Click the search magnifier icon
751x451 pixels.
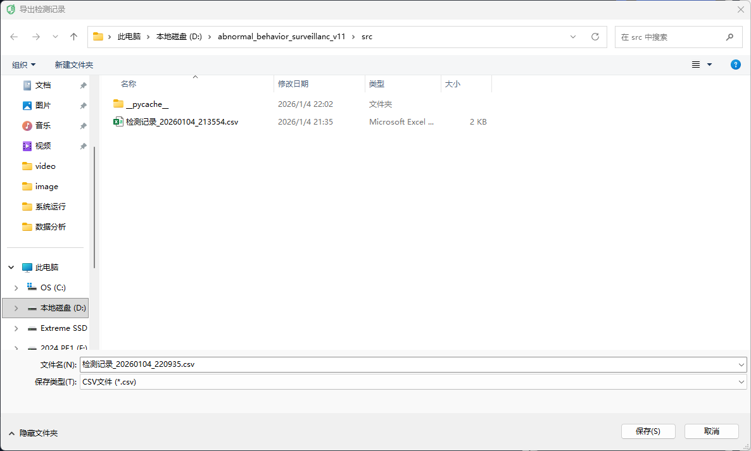pos(730,37)
